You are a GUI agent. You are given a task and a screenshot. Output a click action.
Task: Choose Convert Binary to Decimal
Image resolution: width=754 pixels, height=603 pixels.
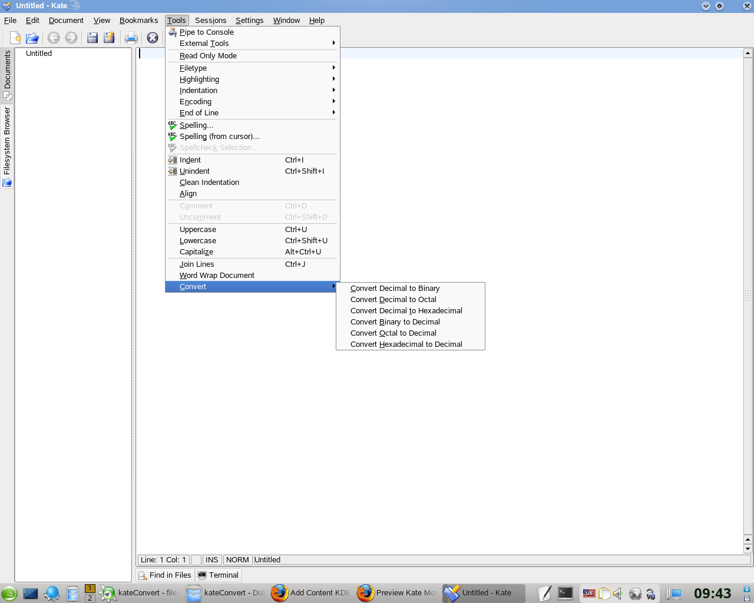[410, 322]
